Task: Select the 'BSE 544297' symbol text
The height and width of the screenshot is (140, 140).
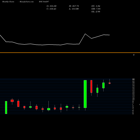Action: pyautogui.click(x=44, y=2)
